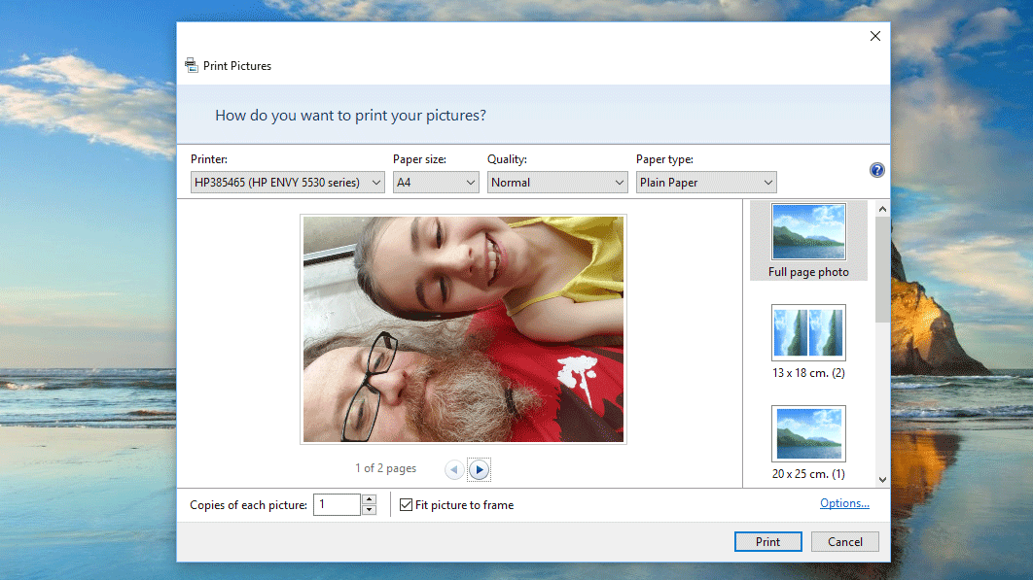Open the Printer dropdown

pyautogui.click(x=287, y=183)
